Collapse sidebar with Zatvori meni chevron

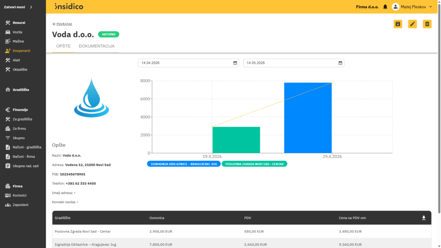click(31, 7)
